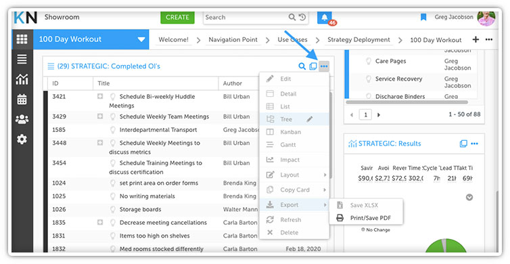Click Greg Jacobson's profile avatar
Screen dimensions: 510x264
(x=486, y=18)
